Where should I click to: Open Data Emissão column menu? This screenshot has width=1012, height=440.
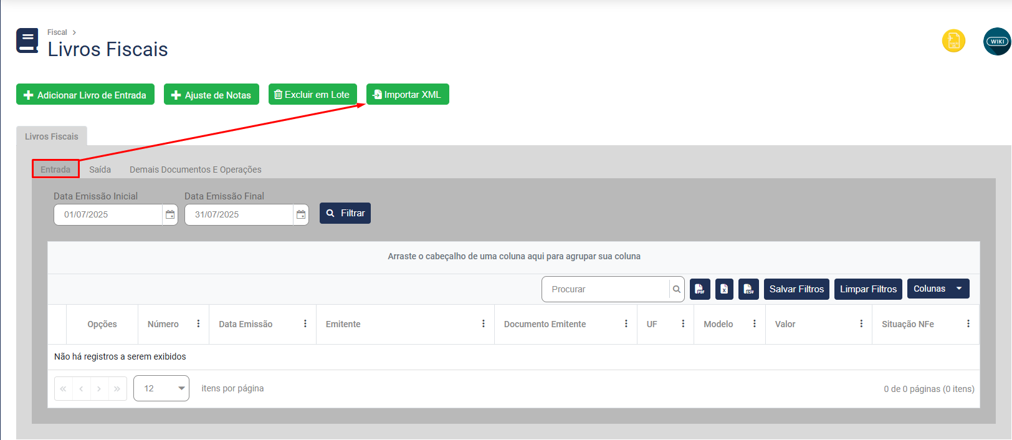305,323
